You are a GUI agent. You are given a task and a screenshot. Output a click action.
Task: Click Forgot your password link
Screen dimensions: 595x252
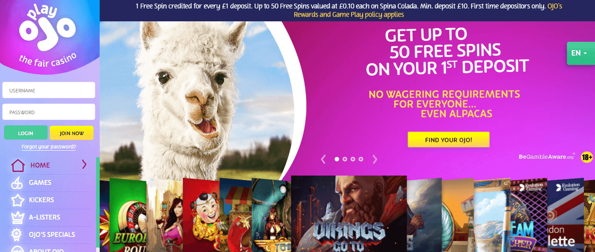pyautogui.click(x=49, y=147)
